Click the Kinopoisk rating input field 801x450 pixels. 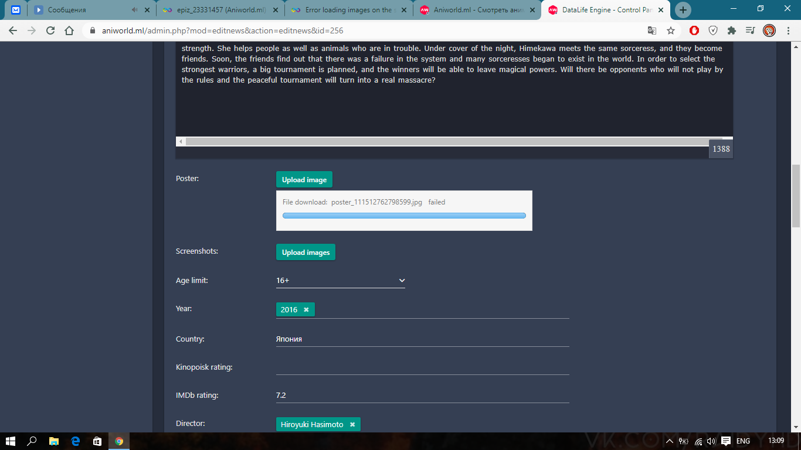(422, 367)
